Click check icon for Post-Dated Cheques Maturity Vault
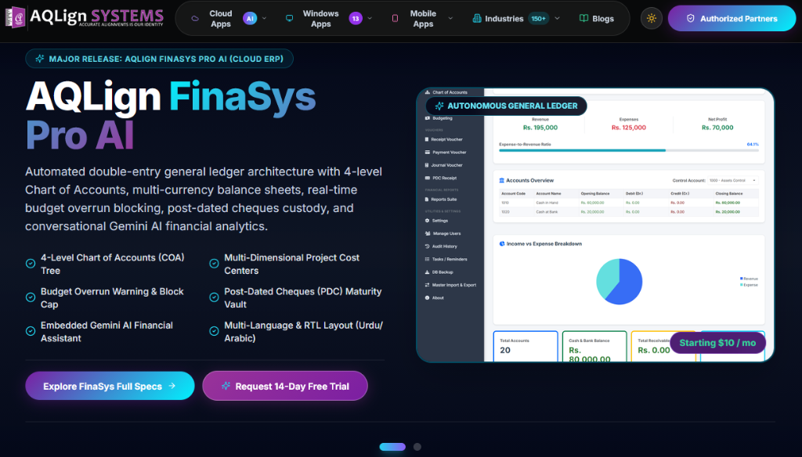The width and height of the screenshot is (802, 457). click(x=214, y=297)
